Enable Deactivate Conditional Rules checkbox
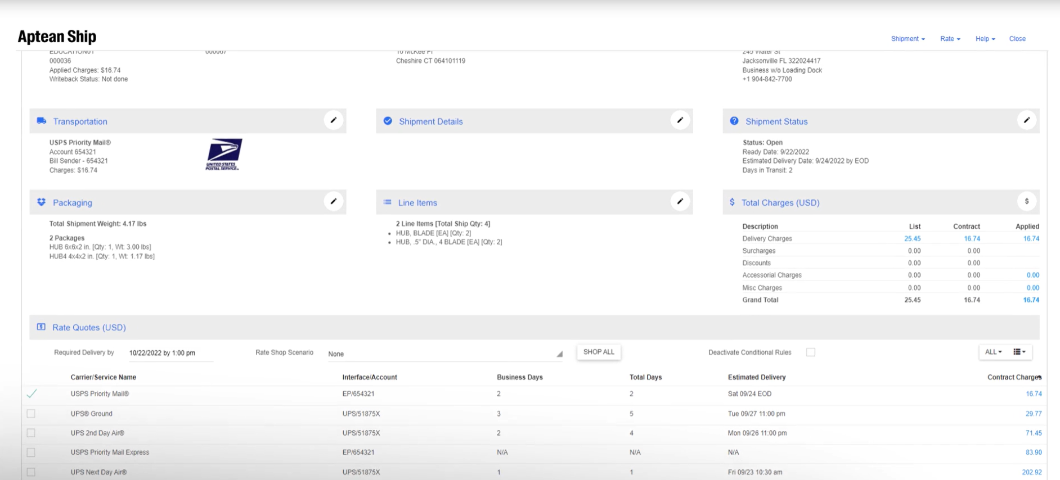Image resolution: width=1060 pixels, height=480 pixels. pyautogui.click(x=811, y=352)
